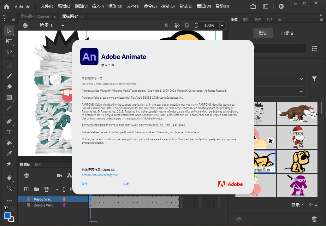
Task: Select the Lasso tool
Action: coord(9,52)
